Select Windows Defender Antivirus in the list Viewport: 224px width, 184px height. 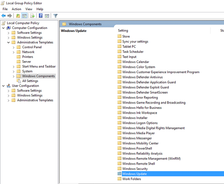pos(142,77)
